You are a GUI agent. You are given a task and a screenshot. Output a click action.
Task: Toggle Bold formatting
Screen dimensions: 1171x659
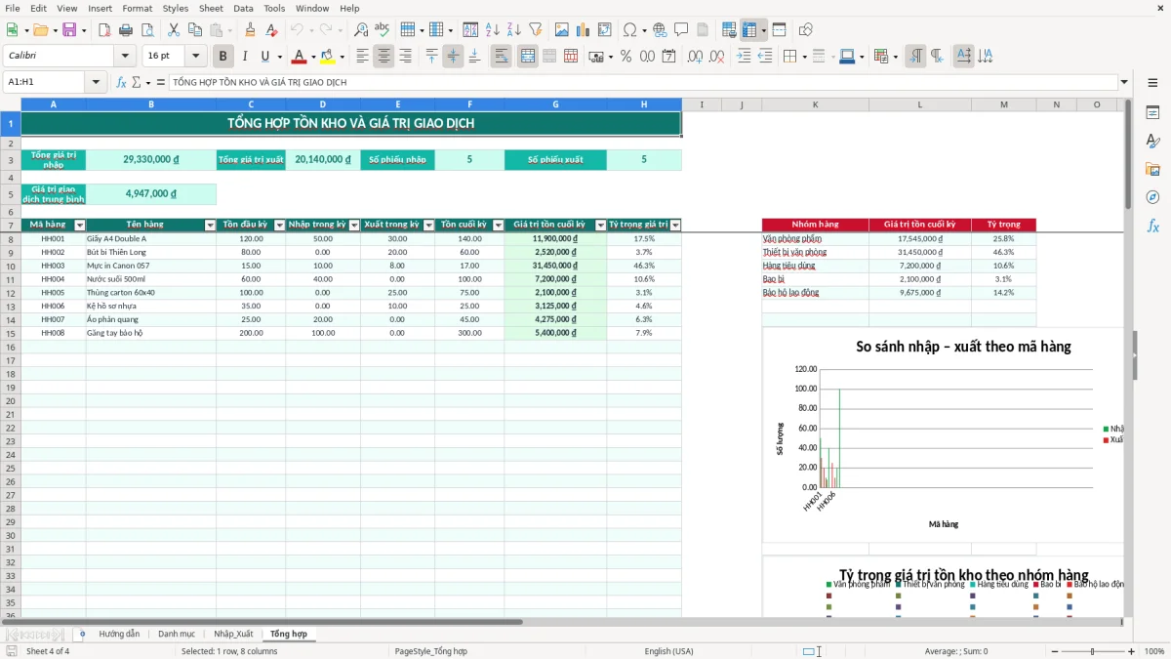(x=222, y=57)
